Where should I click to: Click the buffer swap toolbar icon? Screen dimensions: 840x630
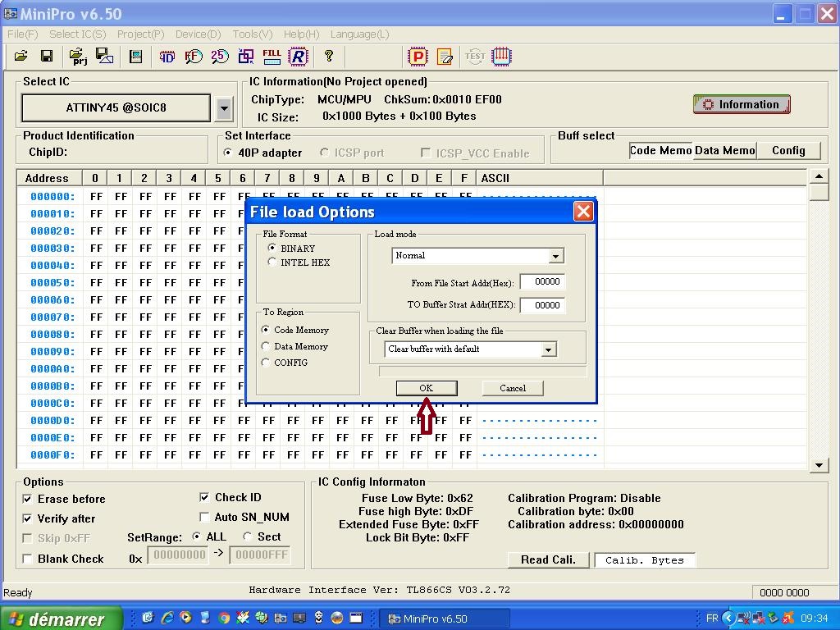pyautogui.click(x=246, y=57)
